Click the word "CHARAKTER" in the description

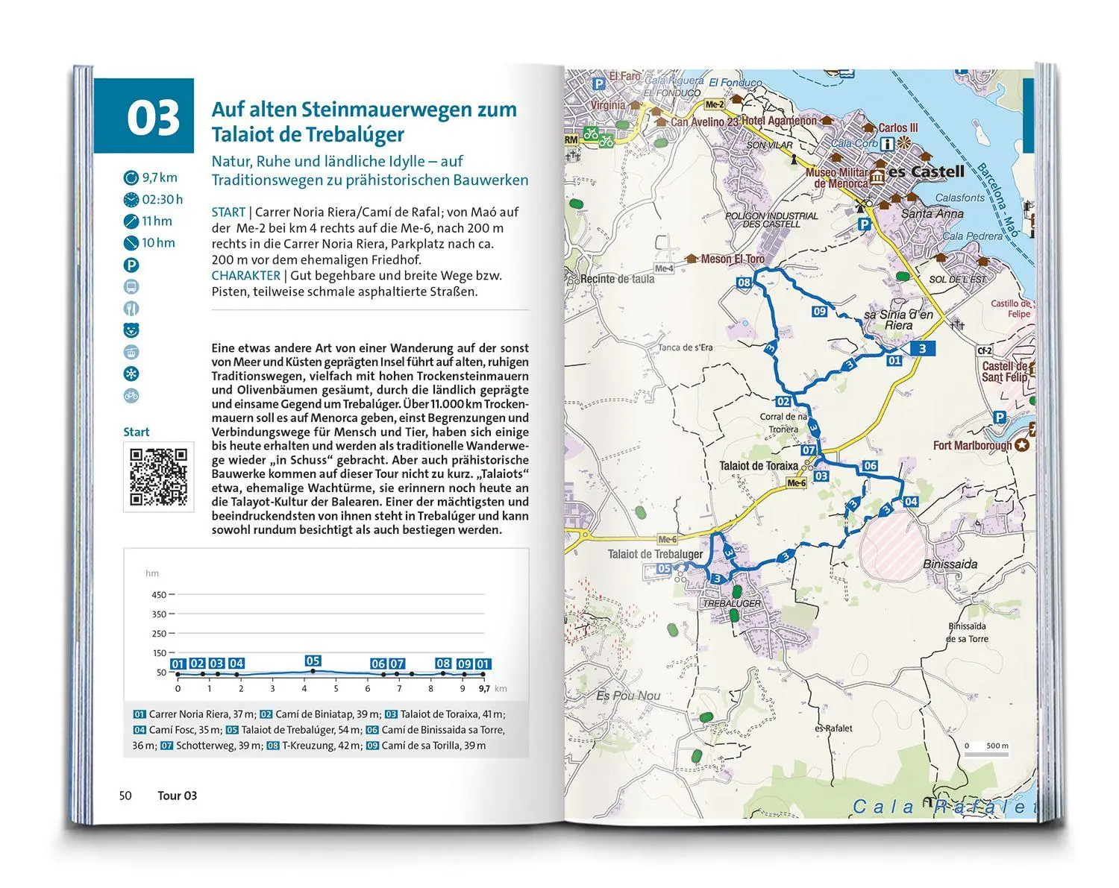(x=245, y=275)
